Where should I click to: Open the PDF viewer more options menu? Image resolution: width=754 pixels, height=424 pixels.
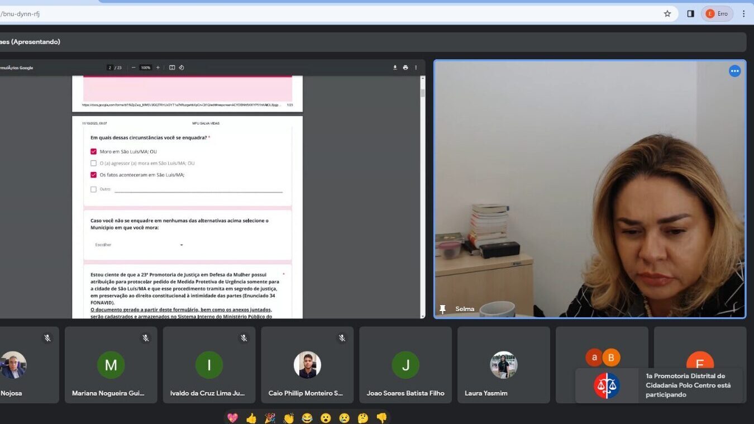(416, 68)
